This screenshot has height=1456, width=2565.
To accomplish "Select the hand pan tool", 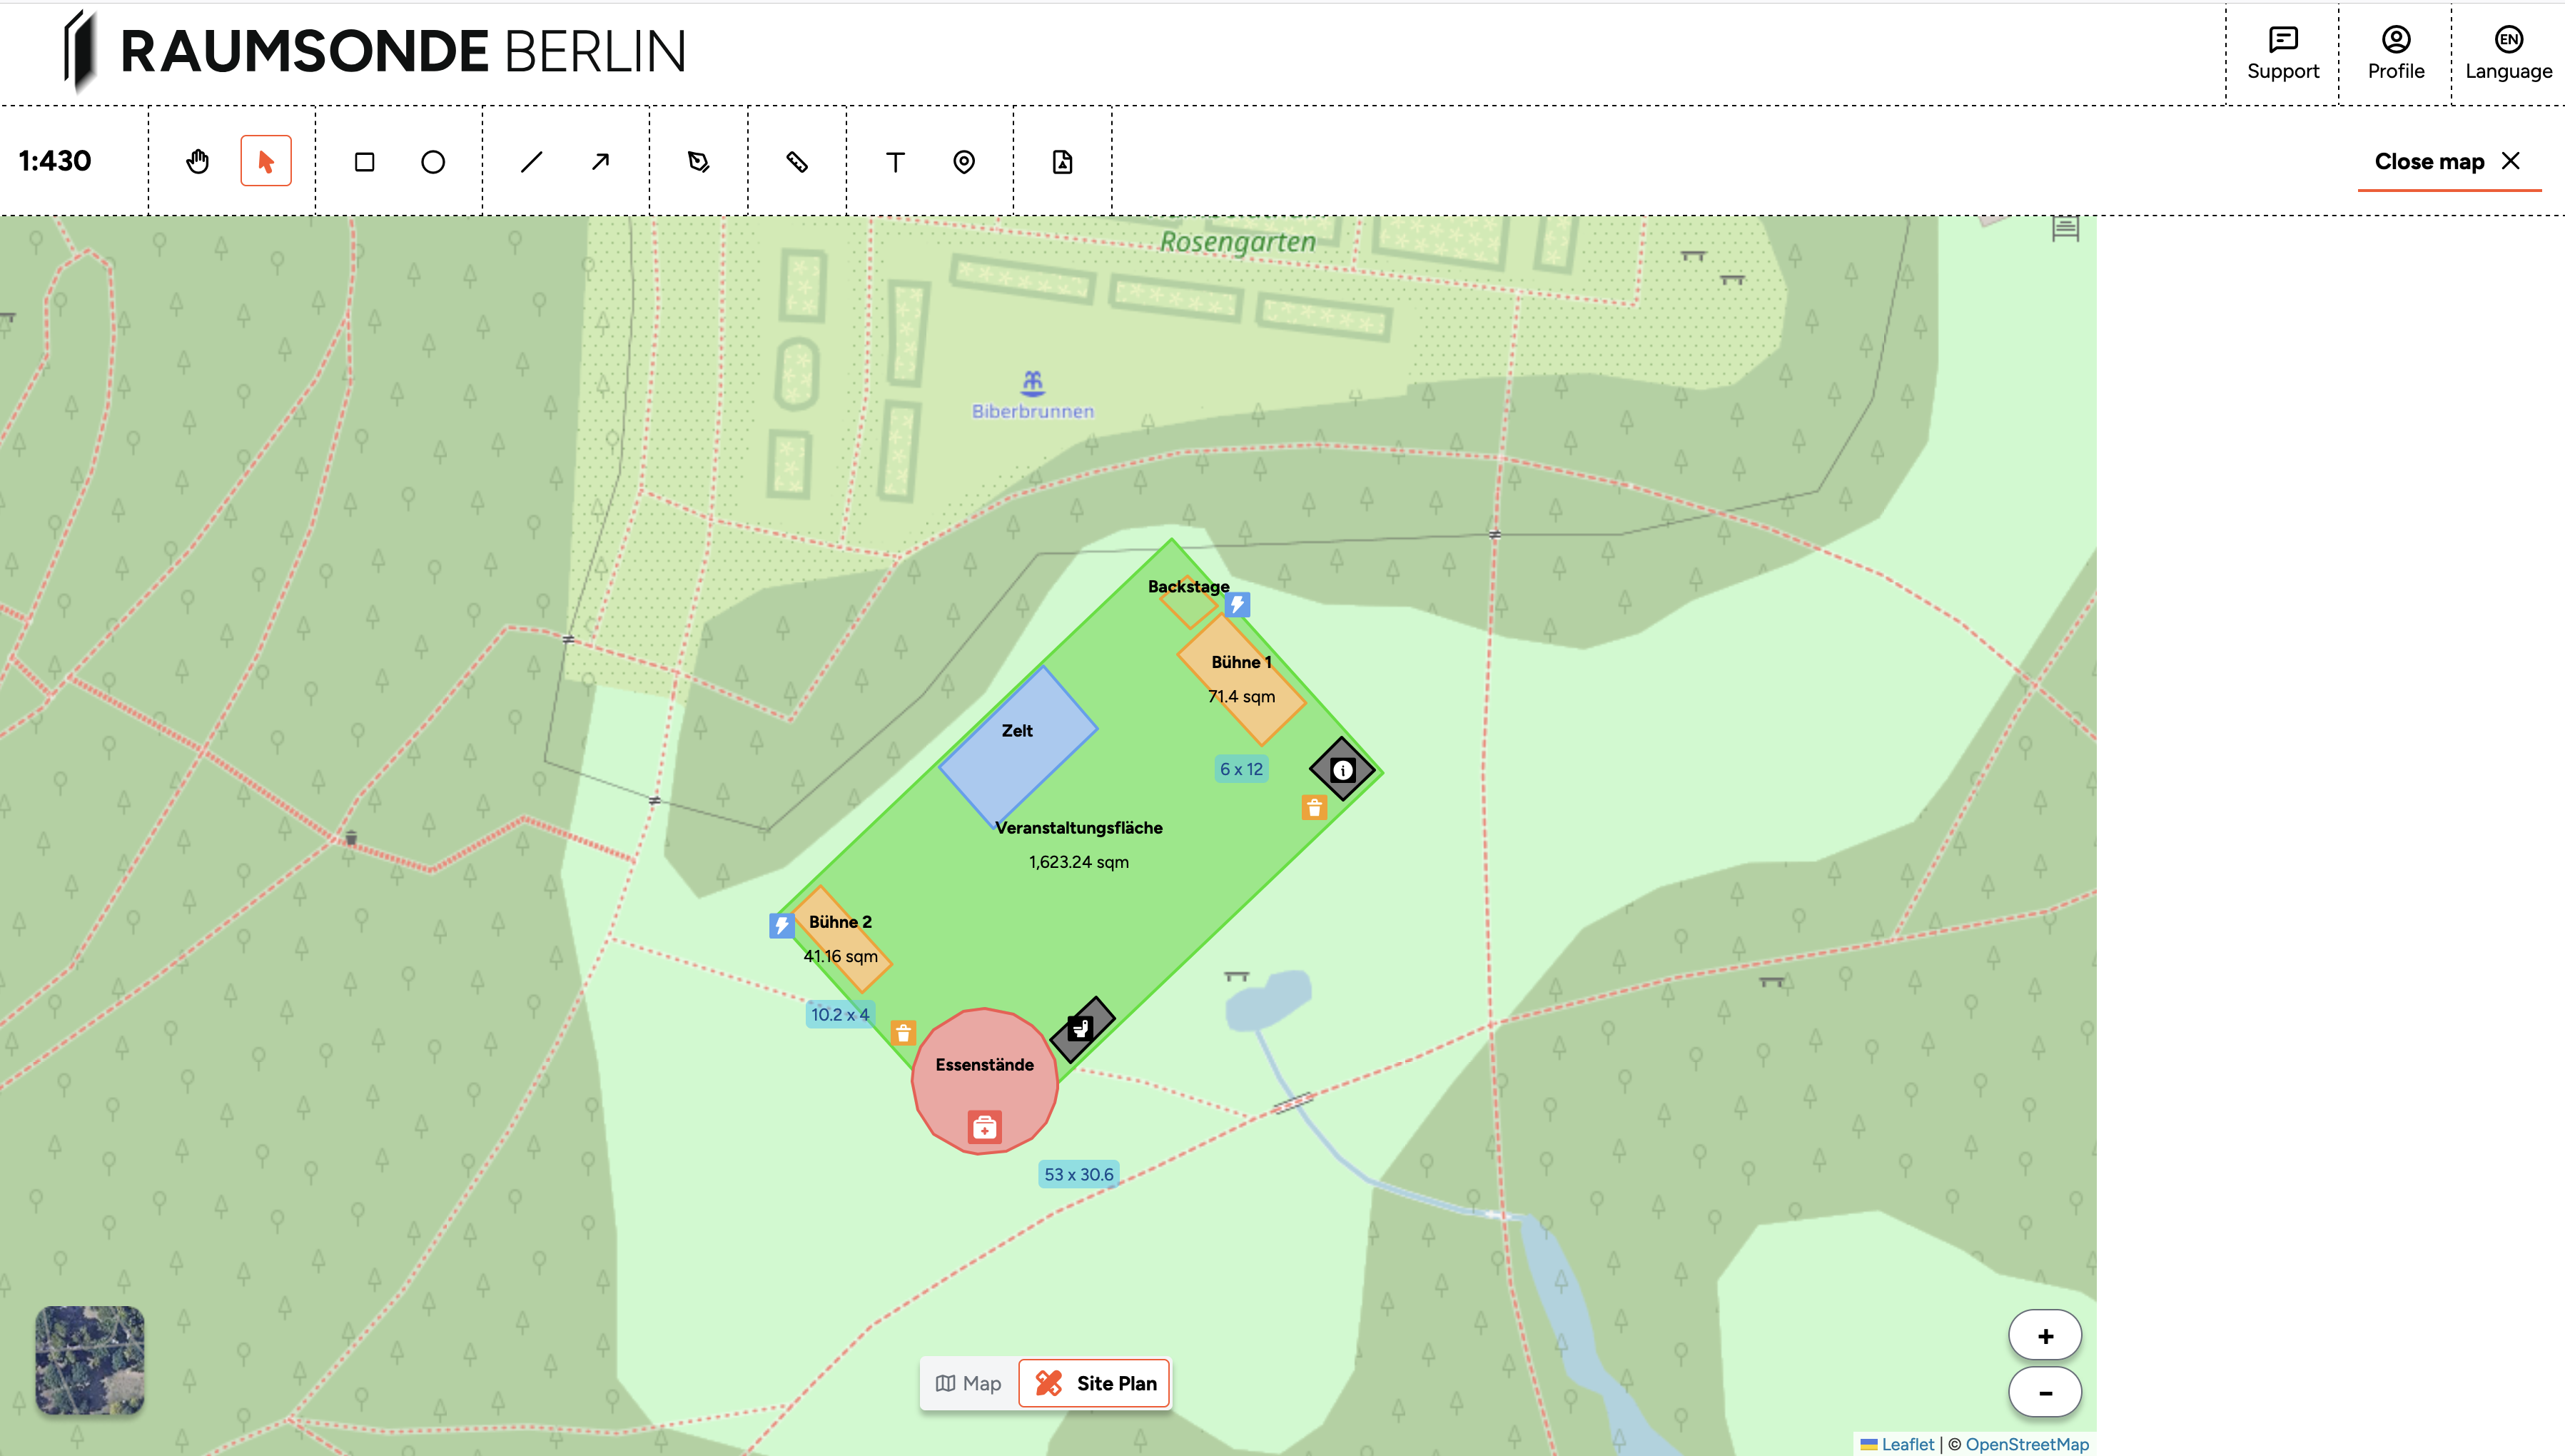I will 198,161.
